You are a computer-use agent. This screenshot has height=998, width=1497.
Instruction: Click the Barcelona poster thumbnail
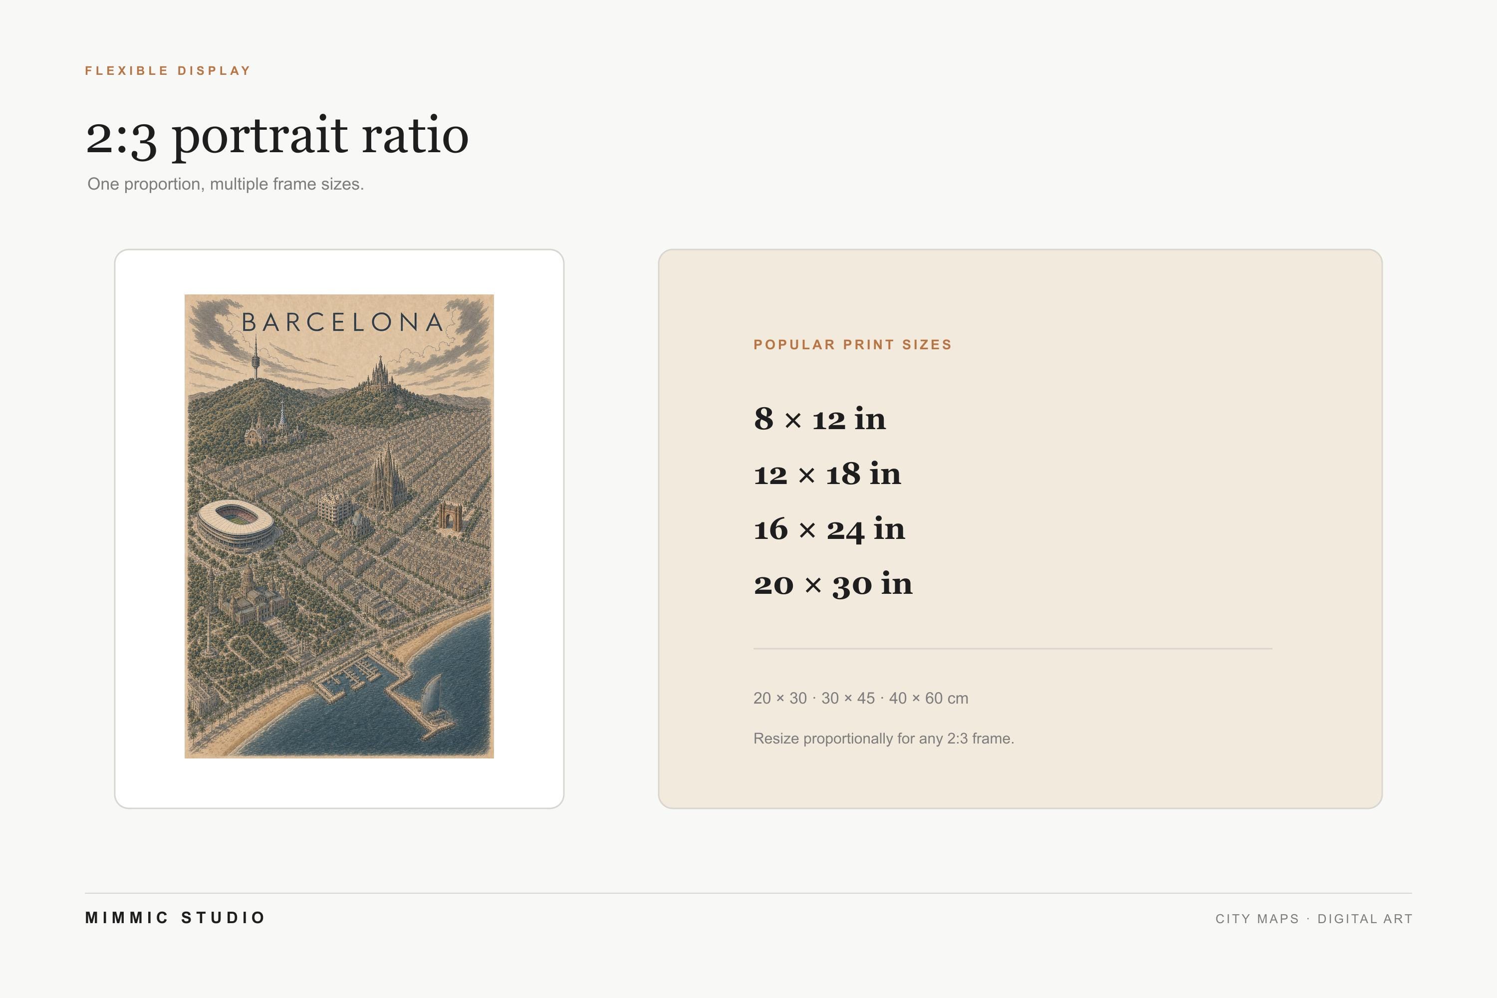(x=339, y=526)
